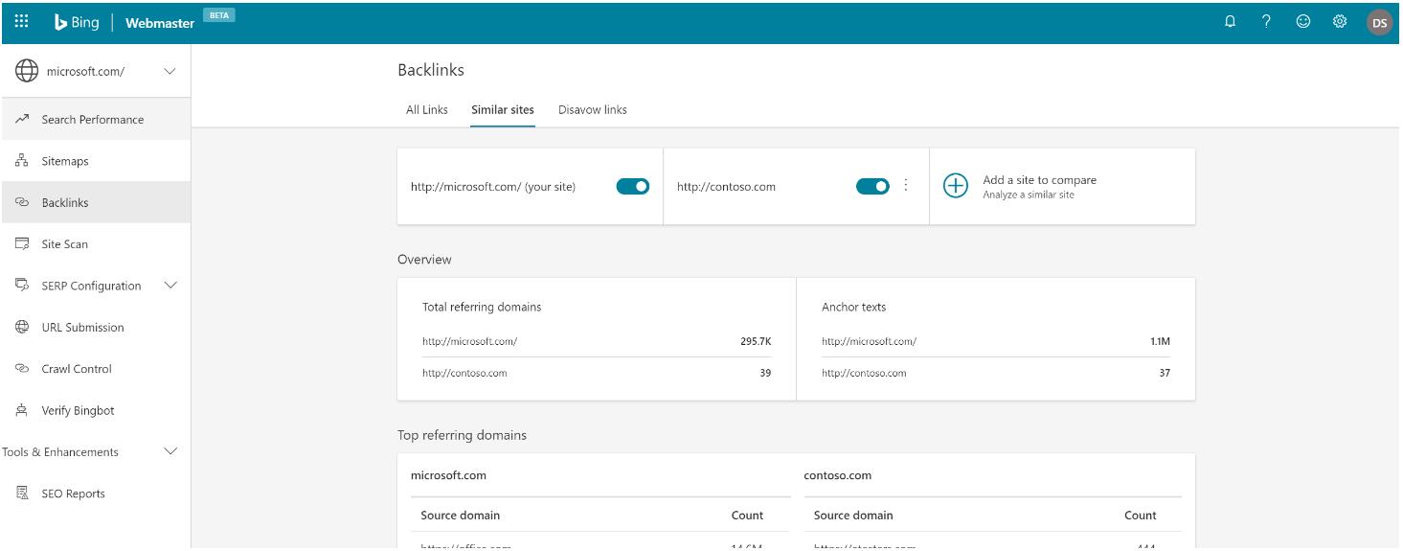Click the Bing logo
Image resolution: width=1403 pixels, height=551 pixels.
pyautogui.click(x=77, y=22)
